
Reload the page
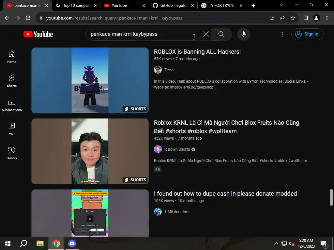tap(28, 18)
